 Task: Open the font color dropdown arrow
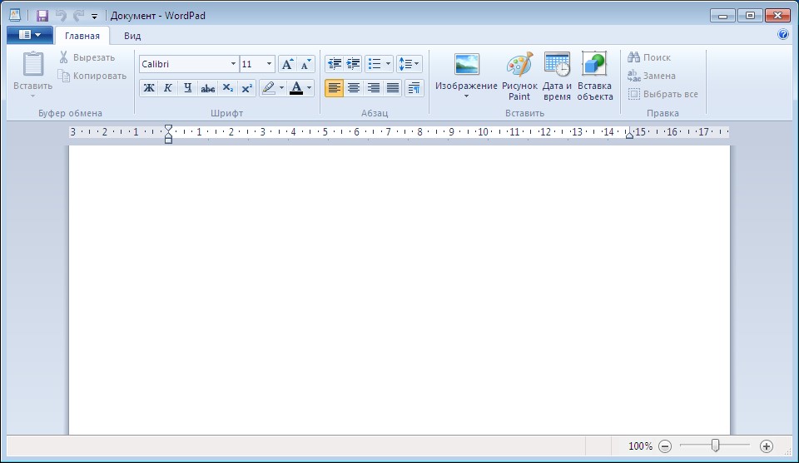coord(310,88)
